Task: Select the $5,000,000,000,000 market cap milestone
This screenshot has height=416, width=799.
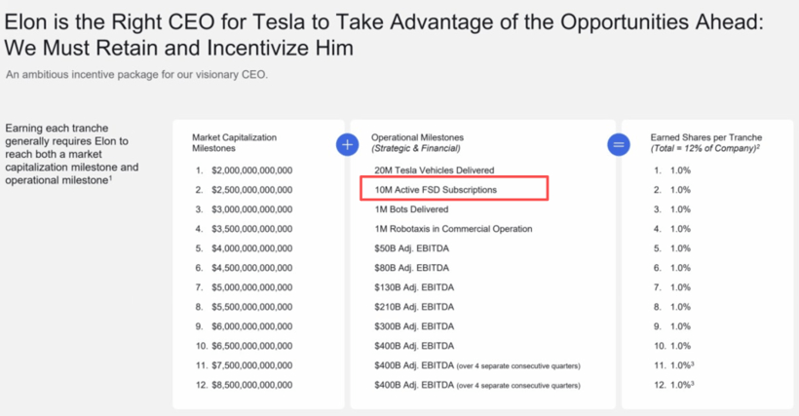Action: [x=250, y=287]
